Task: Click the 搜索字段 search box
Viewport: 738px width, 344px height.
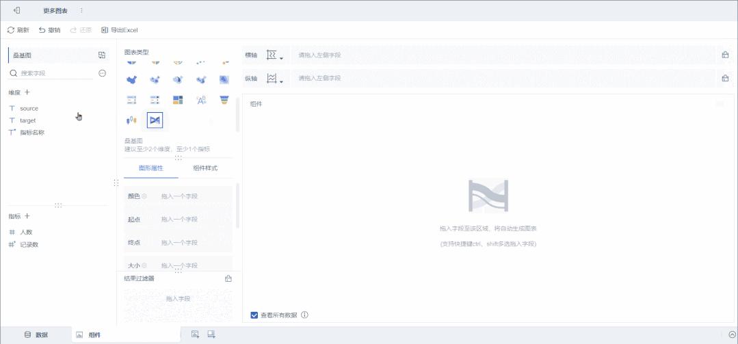Action: pyautogui.click(x=51, y=73)
